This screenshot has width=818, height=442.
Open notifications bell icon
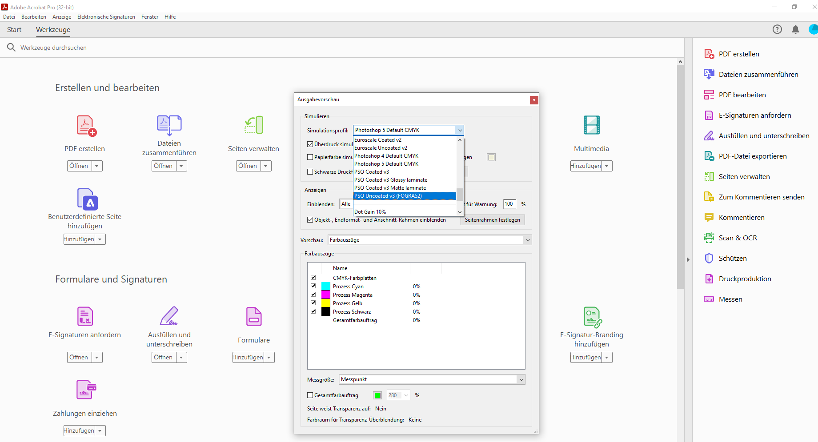(795, 29)
